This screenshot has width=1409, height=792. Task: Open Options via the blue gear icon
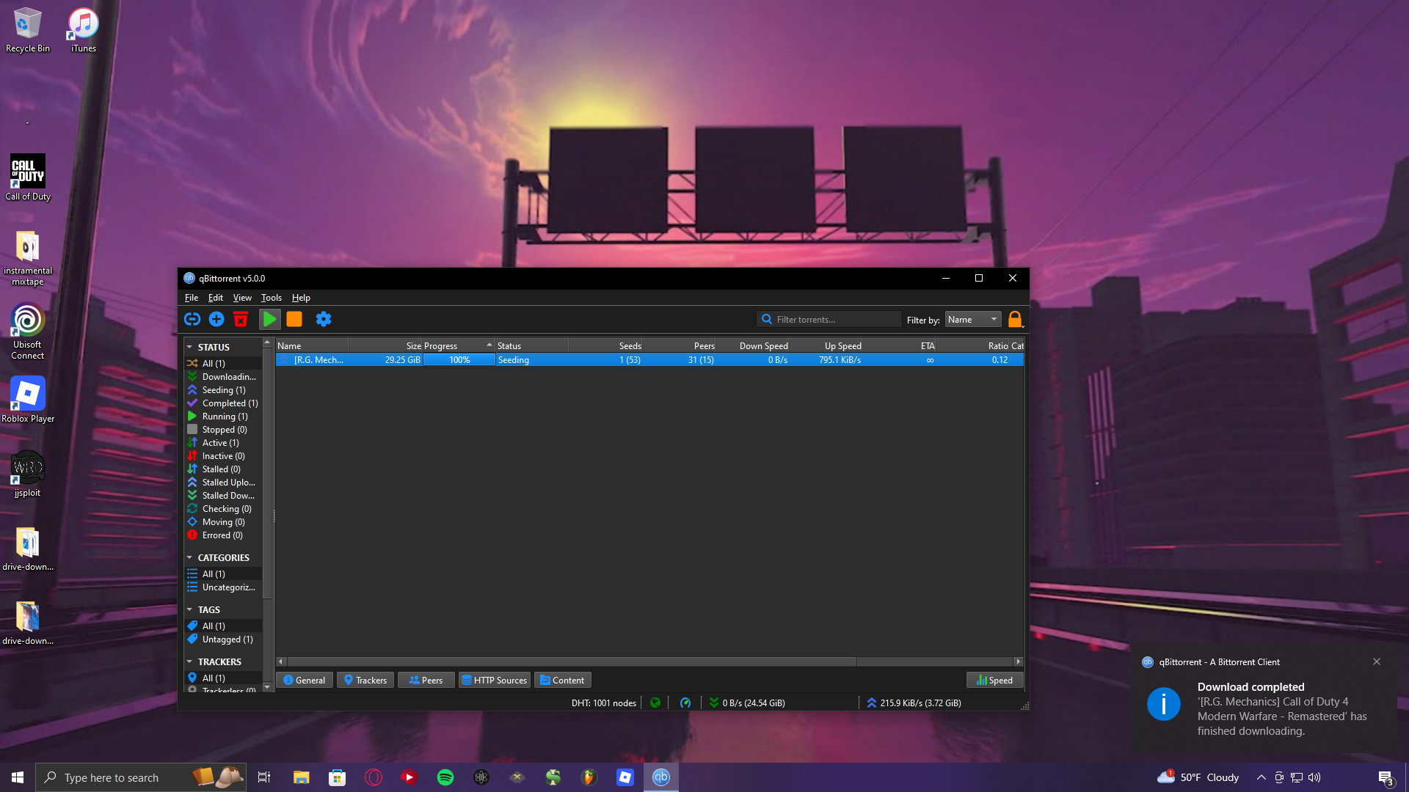pyautogui.click(x=324, y=319)
